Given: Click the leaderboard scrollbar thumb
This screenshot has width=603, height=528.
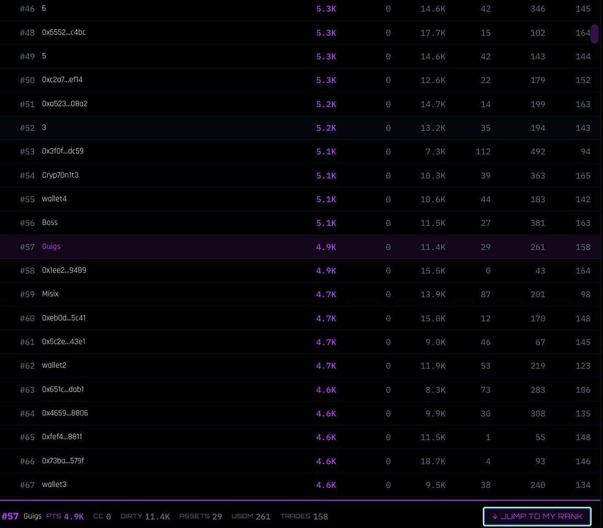Looking at the screenshot, I should coord(594,33).
